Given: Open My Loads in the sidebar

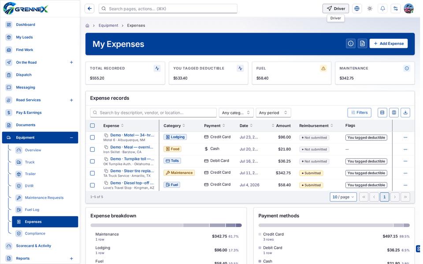Looking at the screenshot, I should pyautogui.click(x=40, y=37).
